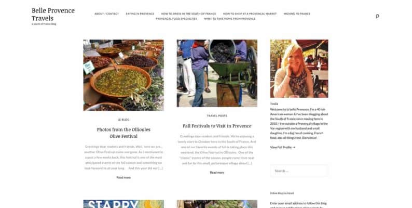412x208 pixels.
Task: Open How to Dress in South of France
Action: coord(188,14)
